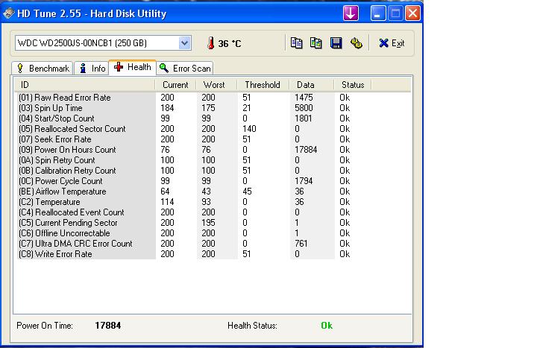Click the Worst column header
Viewport: 537px width, 348px height.
(x=216, y=85)
